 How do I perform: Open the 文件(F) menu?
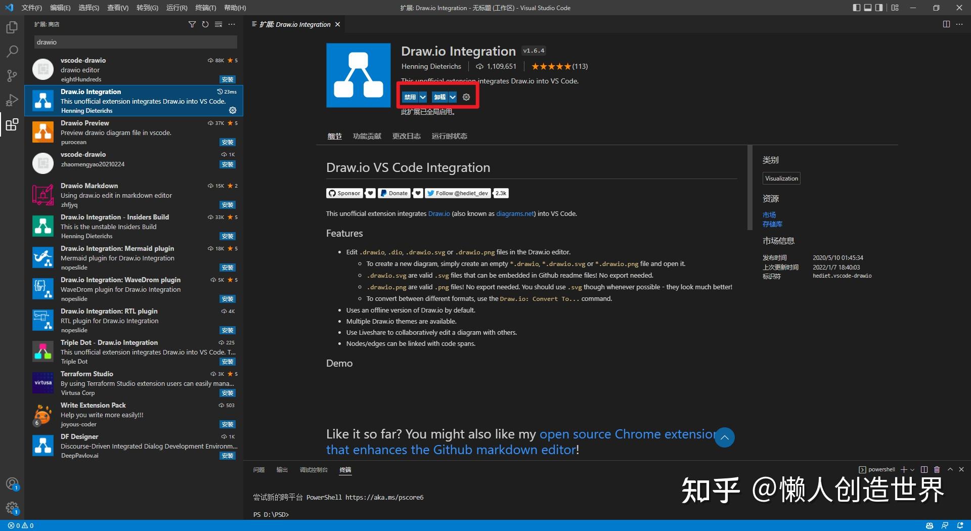pos(32,8)
